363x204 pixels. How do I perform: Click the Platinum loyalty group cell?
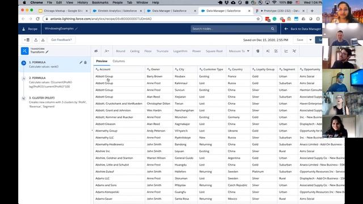point(264,172)
